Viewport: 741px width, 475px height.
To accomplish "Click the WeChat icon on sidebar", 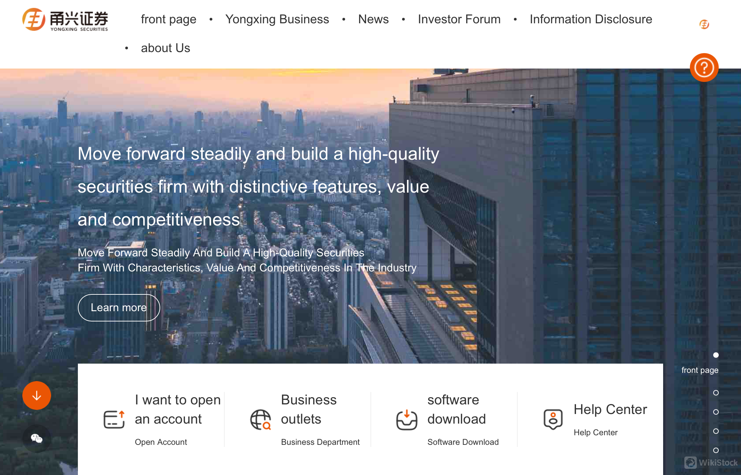I will [x=37, y=438].
